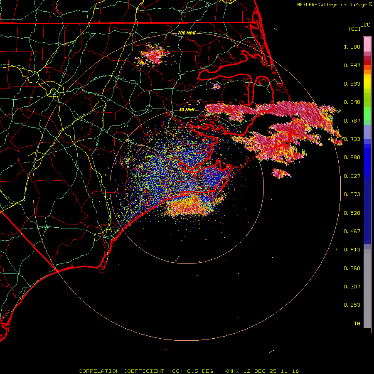Image resolution: width=374 pixels, height=374 pixels.
Task: Click the 0.627 scale value
Action: 352,176
